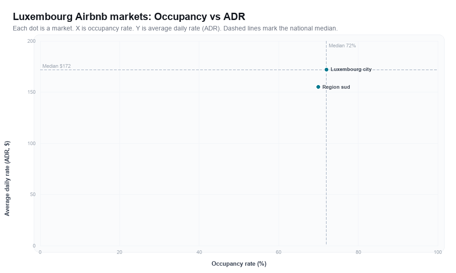Click the Luxembourg city data point

[326, 70]
